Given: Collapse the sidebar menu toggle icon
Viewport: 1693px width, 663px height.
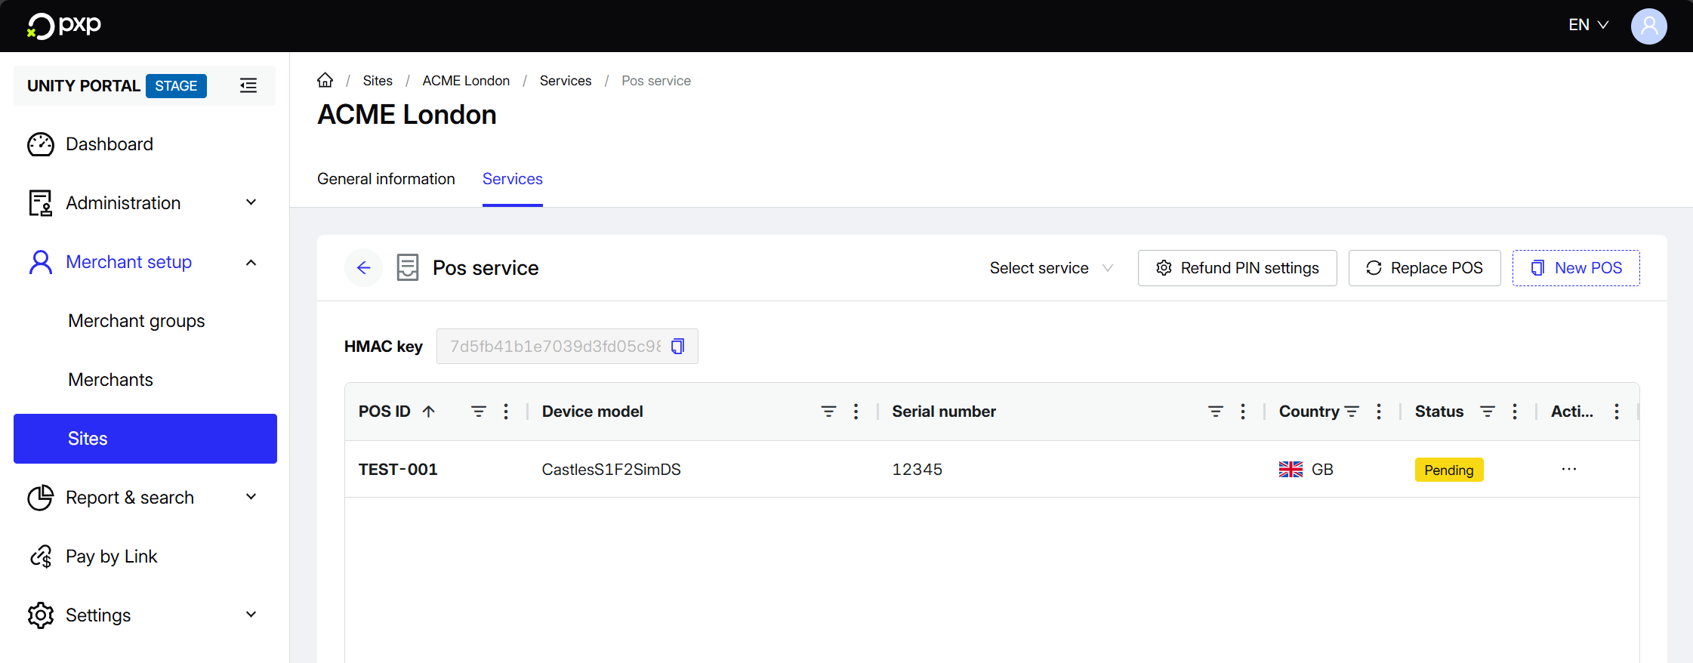Looking at the screenshot, I should pyautogui.click(x=248, y=85).
